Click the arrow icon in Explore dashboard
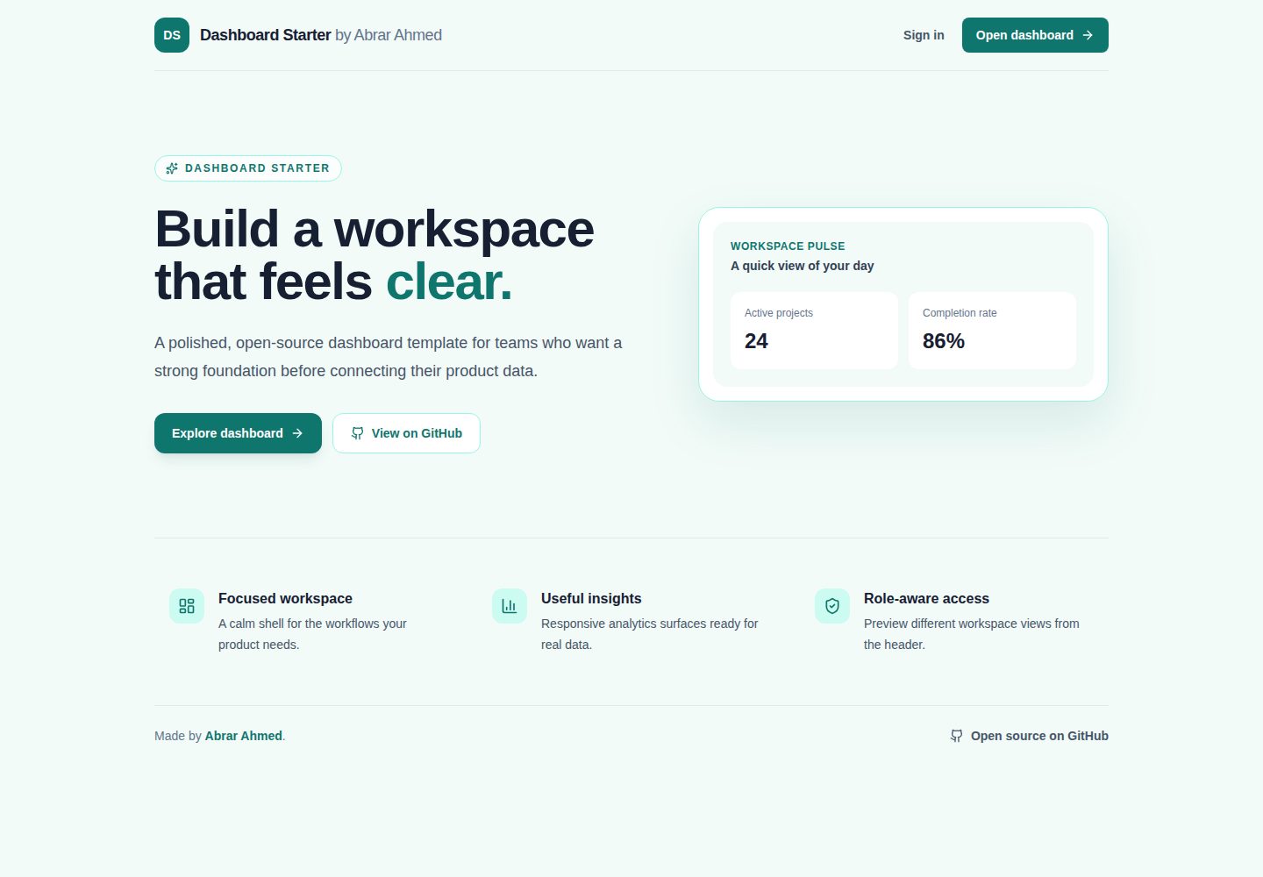 [297, 433]
